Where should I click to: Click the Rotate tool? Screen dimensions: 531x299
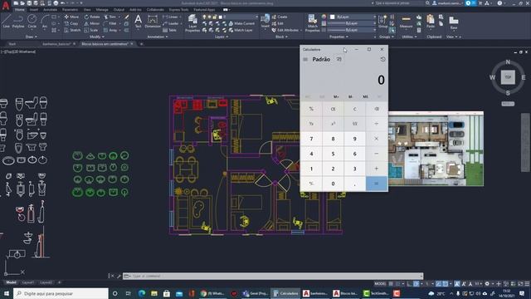pos(92,17)
